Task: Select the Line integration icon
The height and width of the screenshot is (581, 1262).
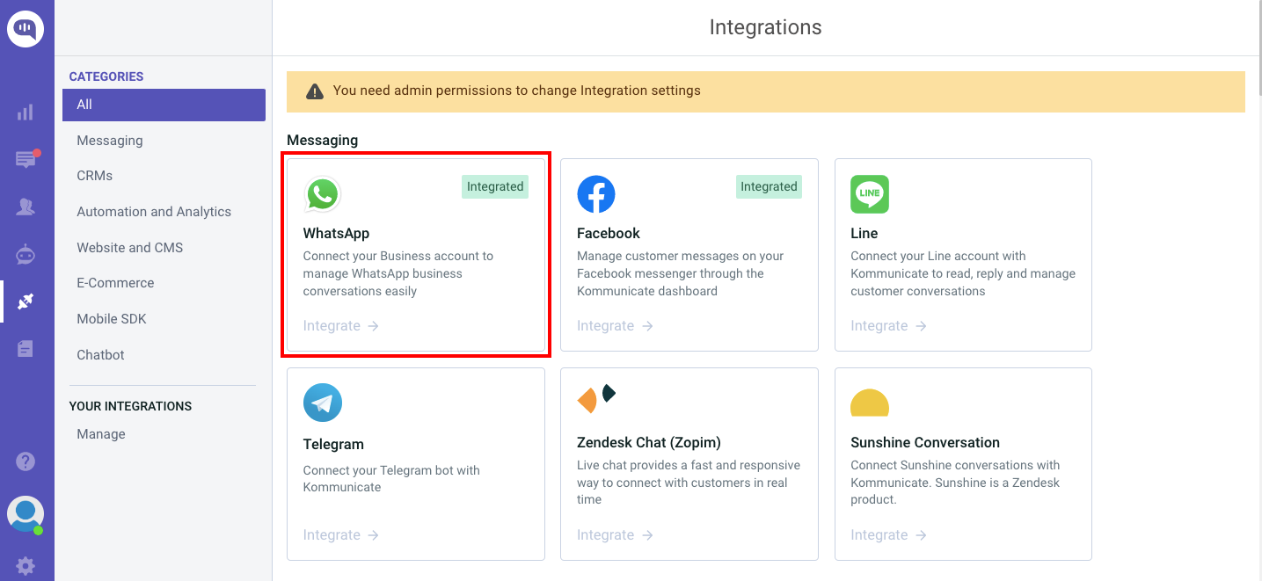Action: [870, 194]
